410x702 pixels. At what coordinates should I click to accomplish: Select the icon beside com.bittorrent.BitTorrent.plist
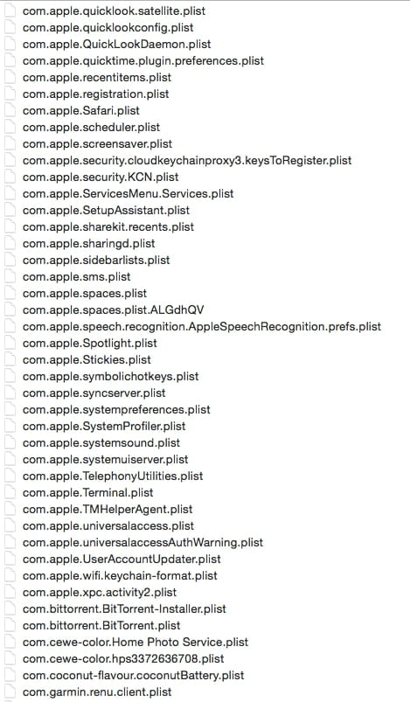point(10,625)
